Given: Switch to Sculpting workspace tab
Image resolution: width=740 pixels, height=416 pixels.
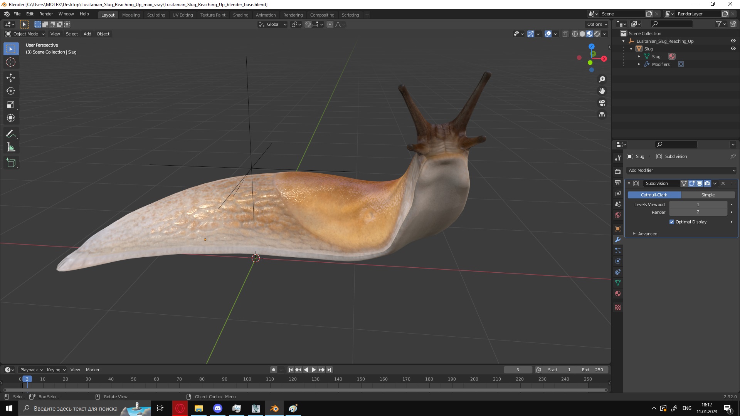Looking at the screenshot, I should coord(156,15).
